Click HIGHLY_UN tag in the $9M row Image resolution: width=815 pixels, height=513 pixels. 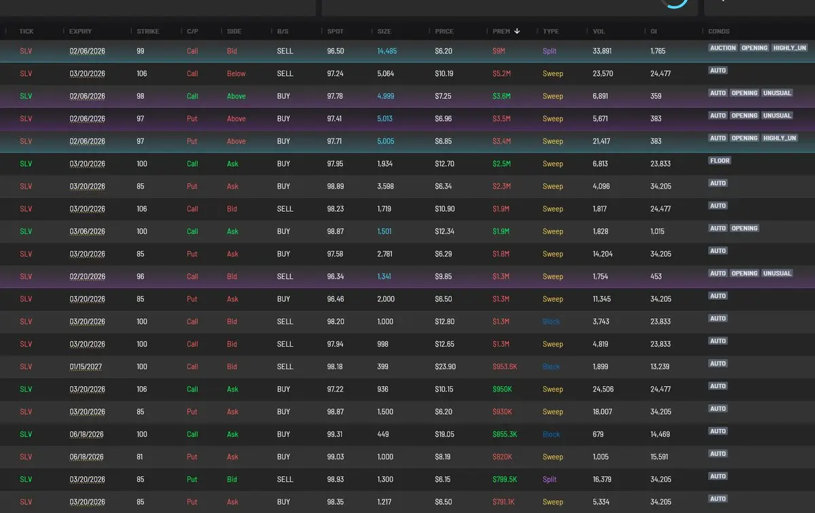[789, 48]
